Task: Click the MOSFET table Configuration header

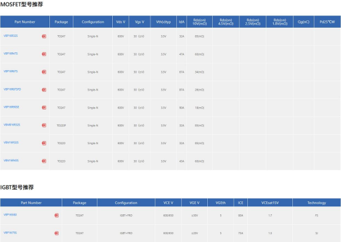Action: click(x=93, y=22)
